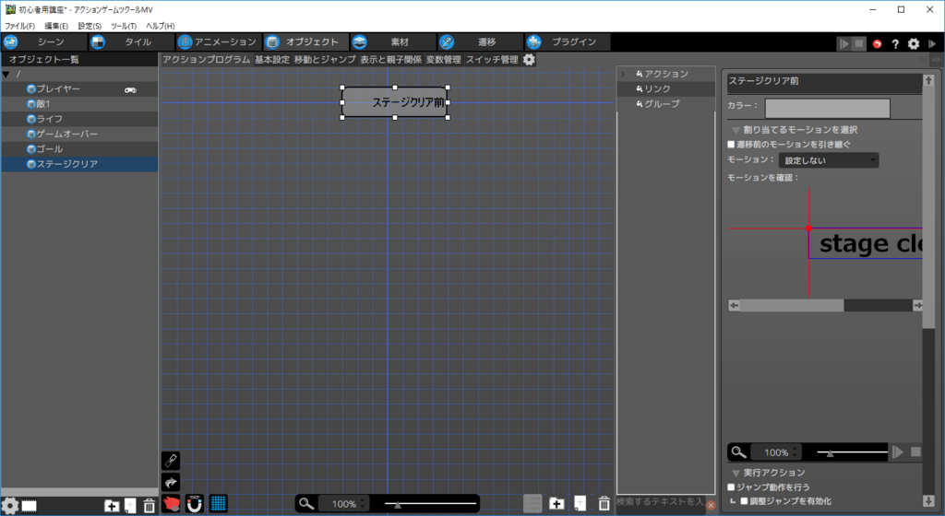This screenshot has width=945, height=516.
Task: Switch to the オブジェクト tab
Action: pos(305,42)
